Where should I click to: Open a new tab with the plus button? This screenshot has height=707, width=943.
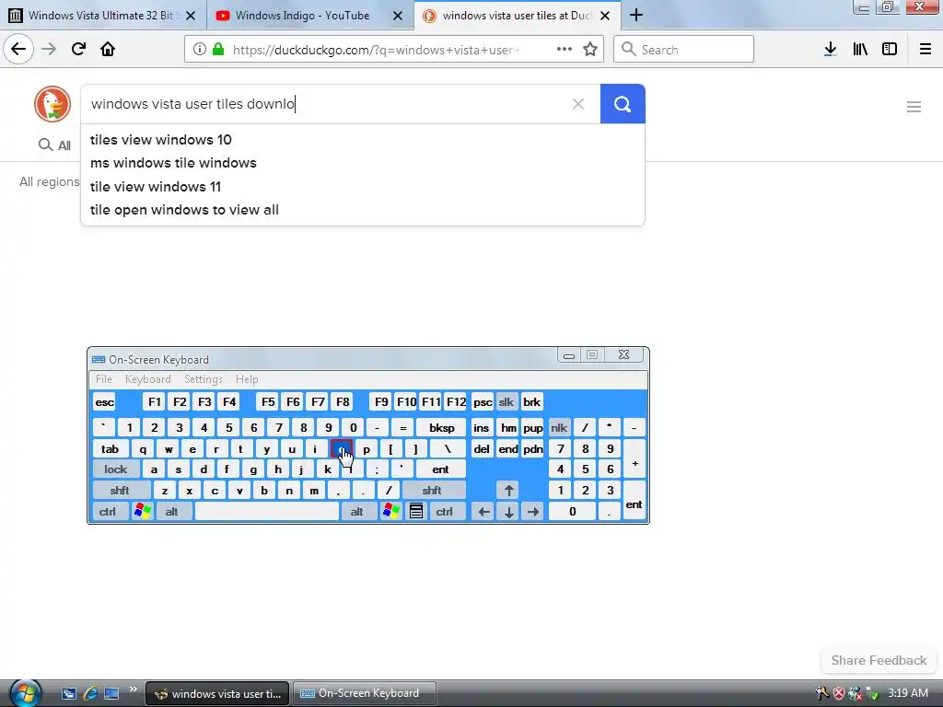[636, 16]
